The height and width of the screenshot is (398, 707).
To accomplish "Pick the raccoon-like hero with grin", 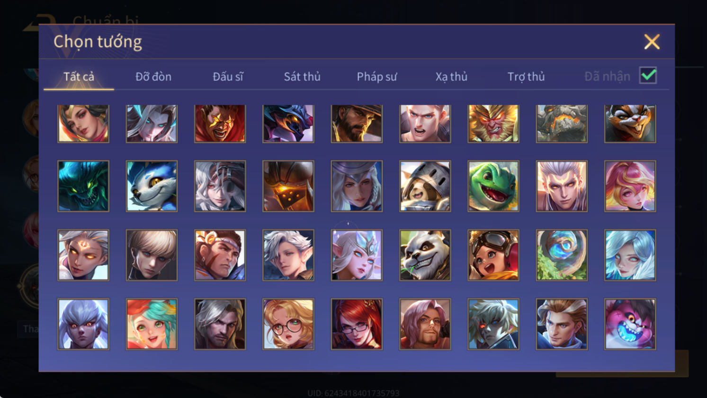I will pos(630,124).
